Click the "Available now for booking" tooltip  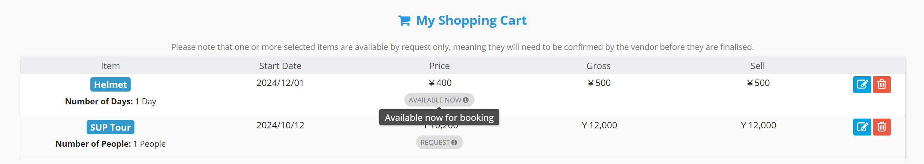coord(439,117)
